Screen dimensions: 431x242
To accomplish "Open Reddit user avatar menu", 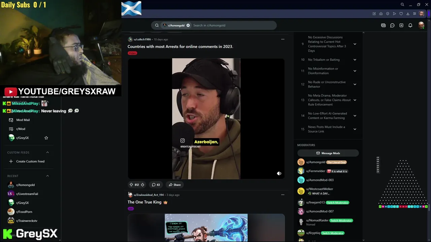I will point(421,25).
